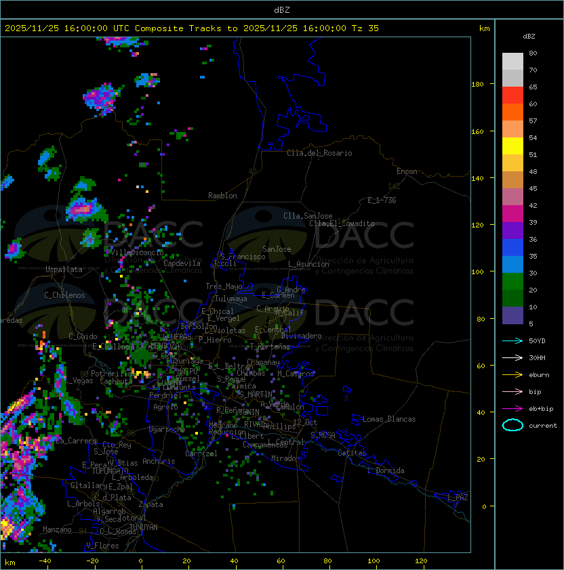The width and height of the screenshot is (564, 570).
Task: Click the 57 value on color scale
Action: [533, 120]
